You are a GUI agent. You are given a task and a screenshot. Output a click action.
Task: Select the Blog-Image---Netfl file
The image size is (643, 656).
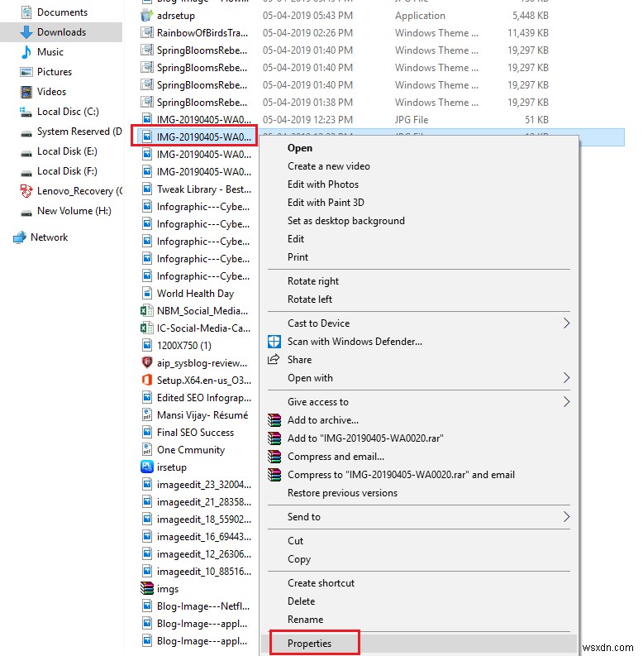[202, 606]
